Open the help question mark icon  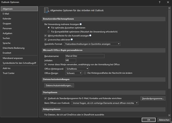pyautogui.click(x=159, y=2)
